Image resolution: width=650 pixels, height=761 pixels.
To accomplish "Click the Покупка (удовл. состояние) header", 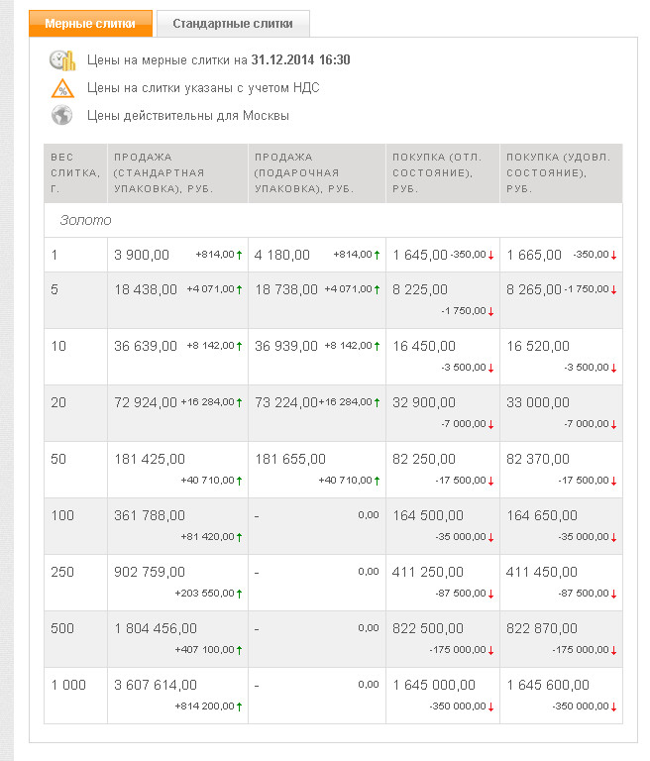I will pos(561,173).
